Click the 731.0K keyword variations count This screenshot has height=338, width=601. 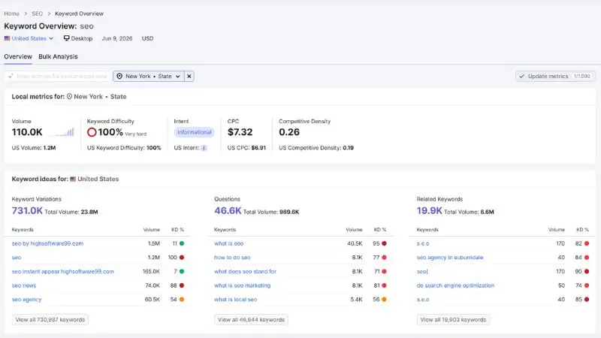point(27,211)
